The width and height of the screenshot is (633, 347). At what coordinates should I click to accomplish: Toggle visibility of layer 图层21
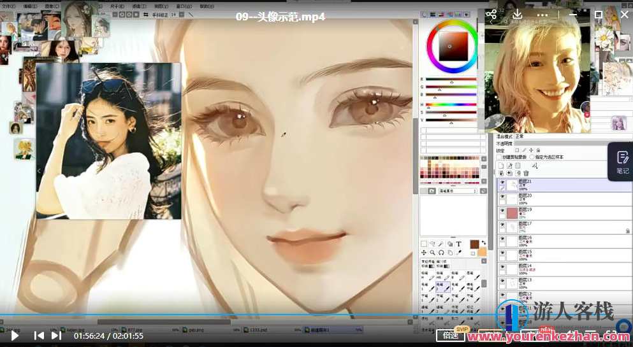click(502, 182)
